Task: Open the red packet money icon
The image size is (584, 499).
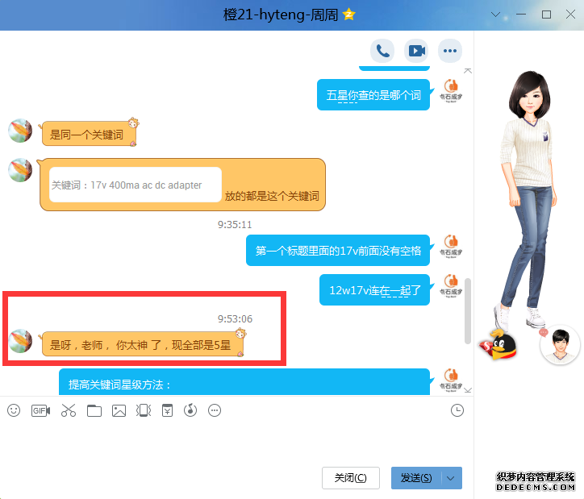Action: coord(167,410)
